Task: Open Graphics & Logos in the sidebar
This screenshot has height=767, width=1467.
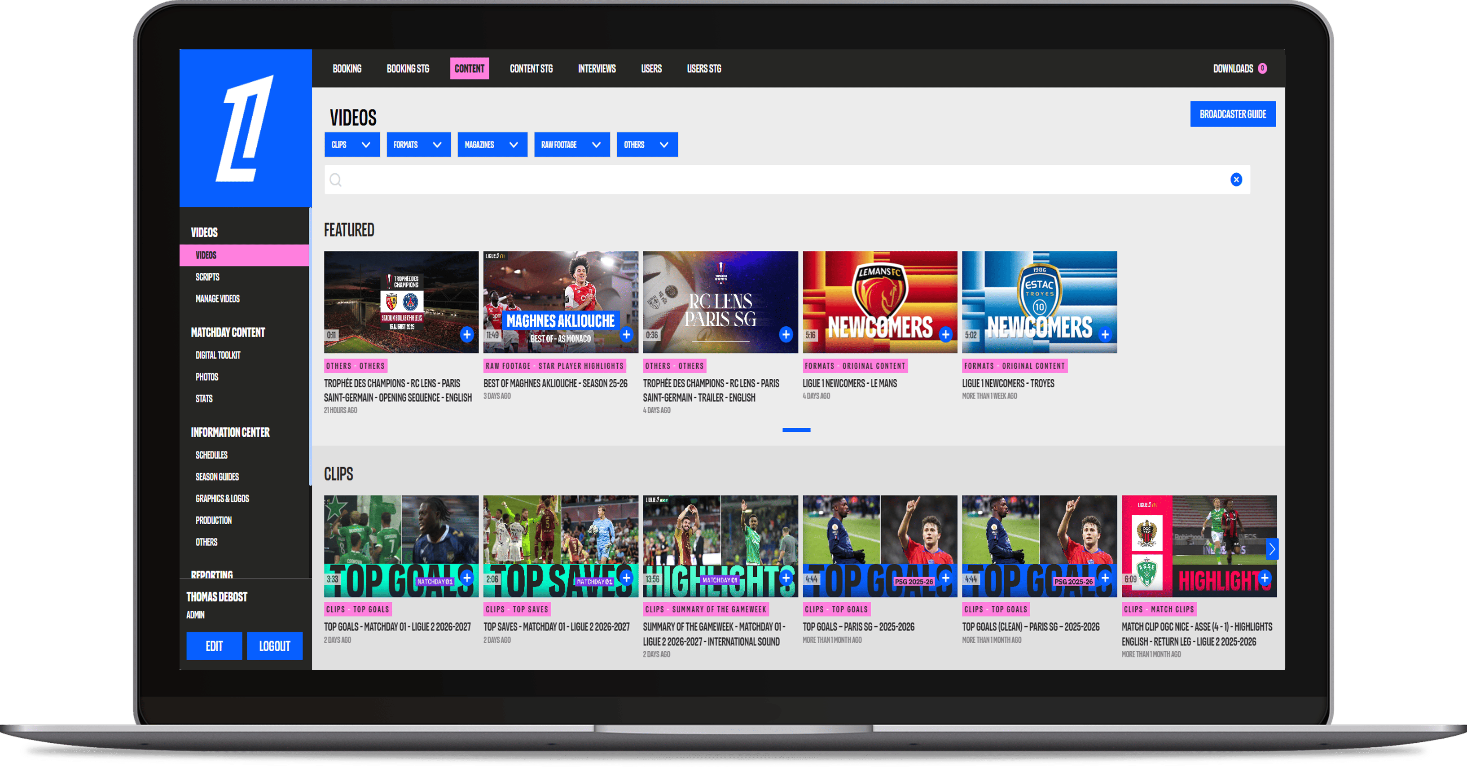Action: 222,498
